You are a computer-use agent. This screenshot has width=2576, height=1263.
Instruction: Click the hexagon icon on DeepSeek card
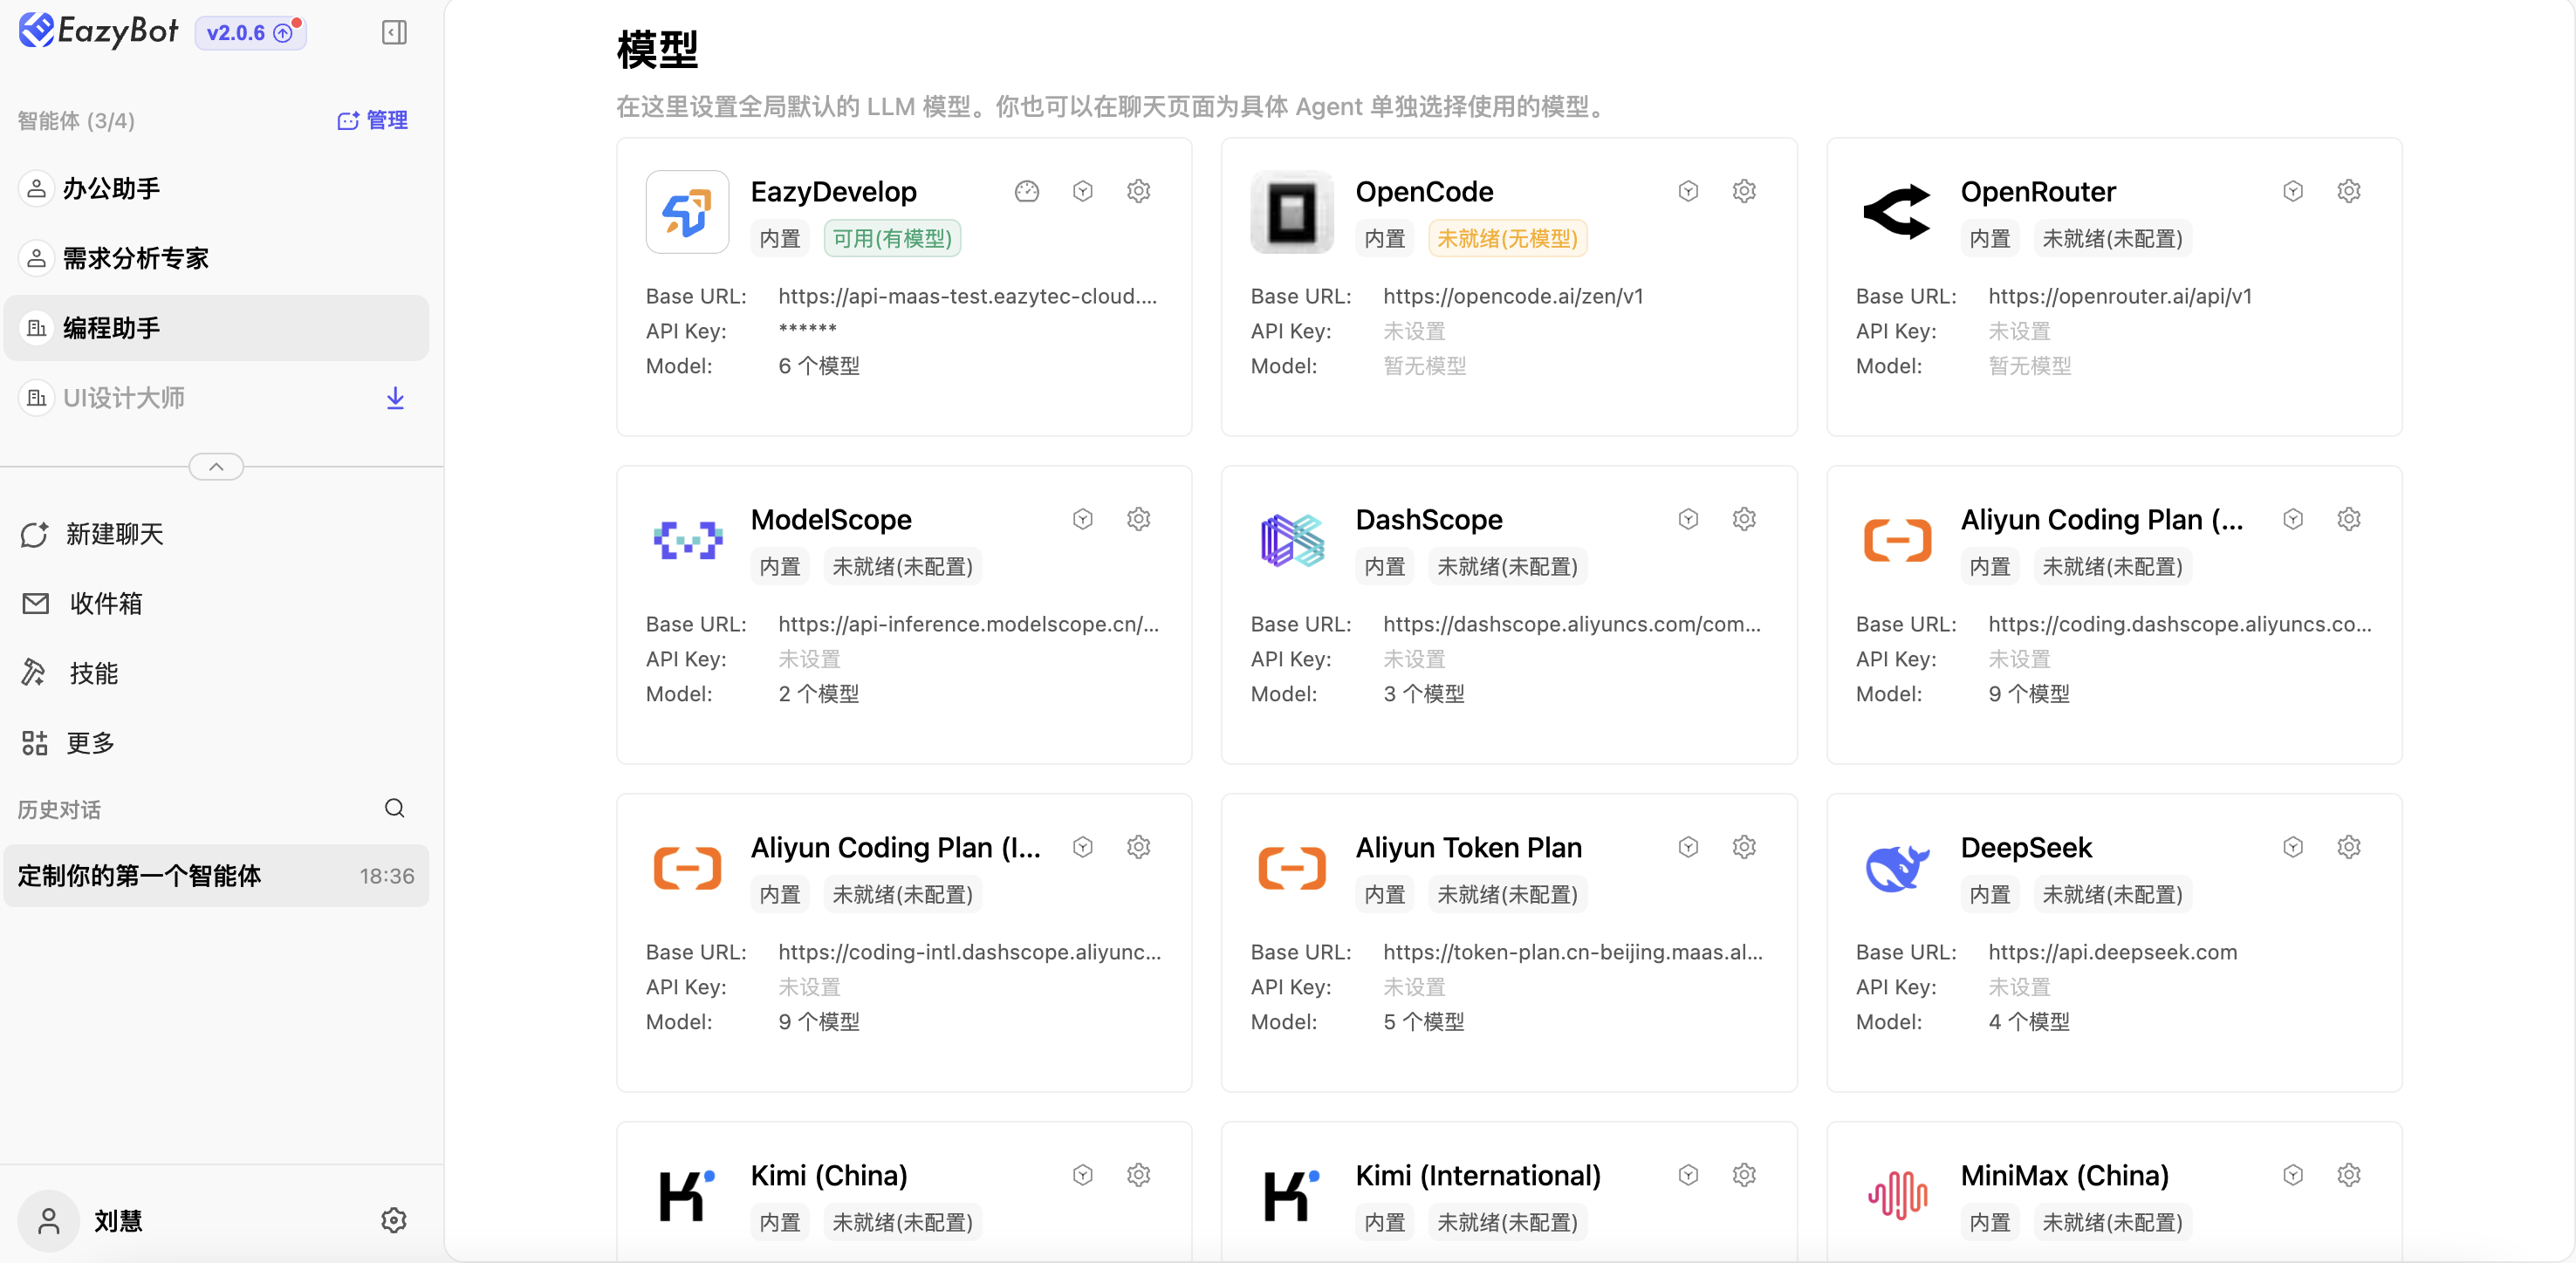pyautogui.click(x=2293, y=846)
